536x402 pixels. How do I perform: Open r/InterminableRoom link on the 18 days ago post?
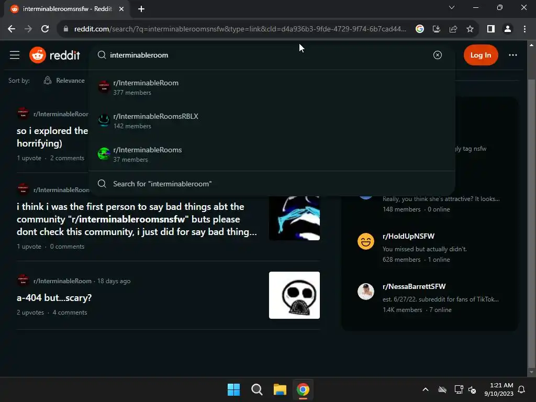pos(62,281)
